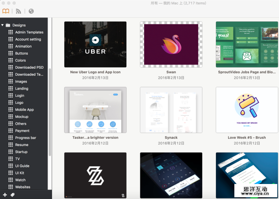Click grid icon beside Admin Templates
The image size is (279, 199).
pos(10,32)
